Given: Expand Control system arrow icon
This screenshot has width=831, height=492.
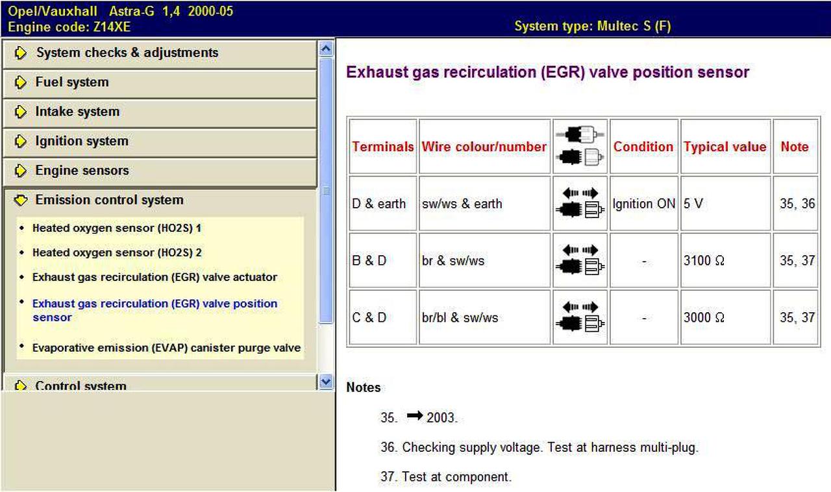Looking at the screenshot, I should tap(21, 386).
